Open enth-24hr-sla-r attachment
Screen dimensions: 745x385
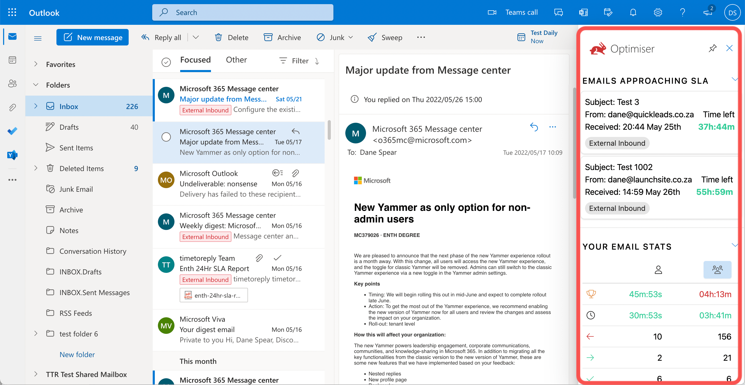214,295
